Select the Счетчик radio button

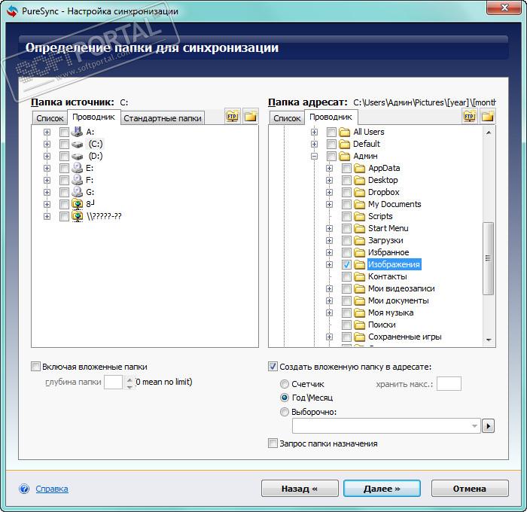(285, 383)
